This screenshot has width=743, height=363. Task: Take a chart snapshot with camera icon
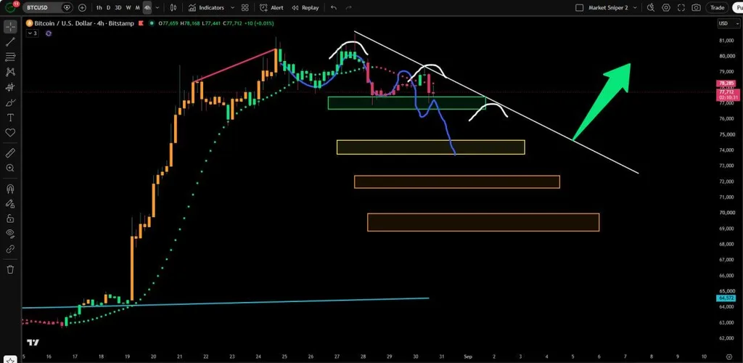[x=696, y=7]
